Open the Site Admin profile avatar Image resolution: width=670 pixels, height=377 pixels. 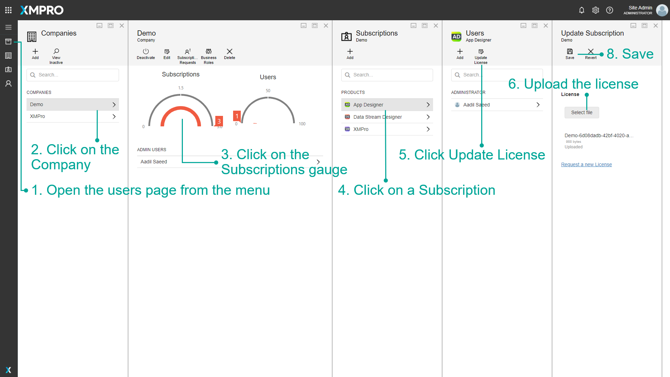click(662, 10)
